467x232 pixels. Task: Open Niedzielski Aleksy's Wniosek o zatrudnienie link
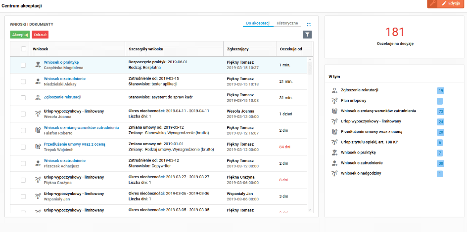pos(65,78)
